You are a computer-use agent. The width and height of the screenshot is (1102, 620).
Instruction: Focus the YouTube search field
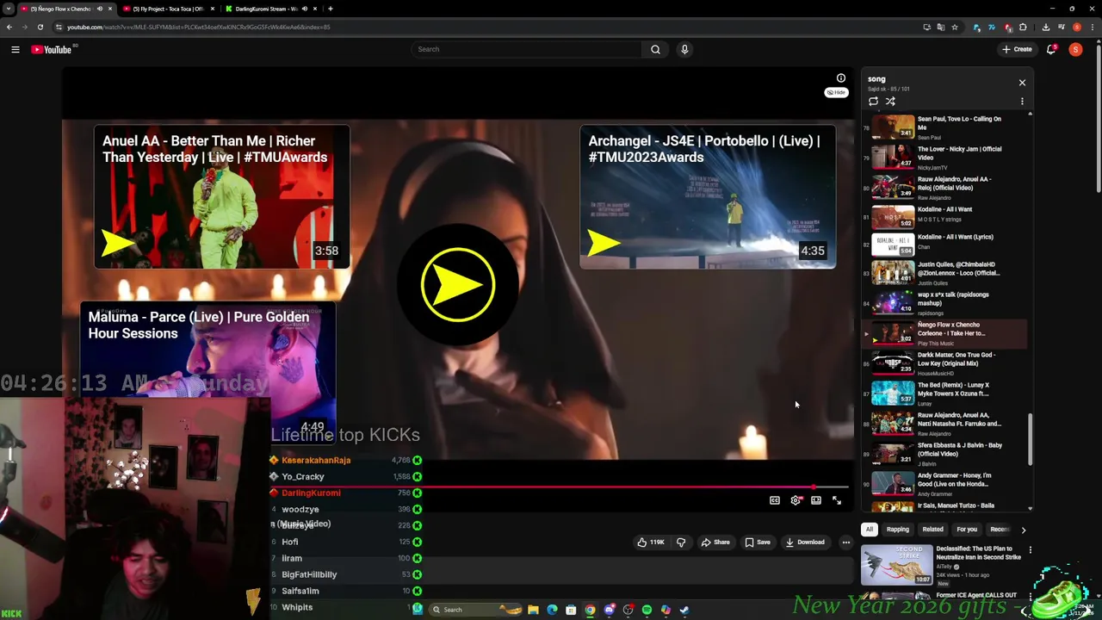tap(527, 49)
